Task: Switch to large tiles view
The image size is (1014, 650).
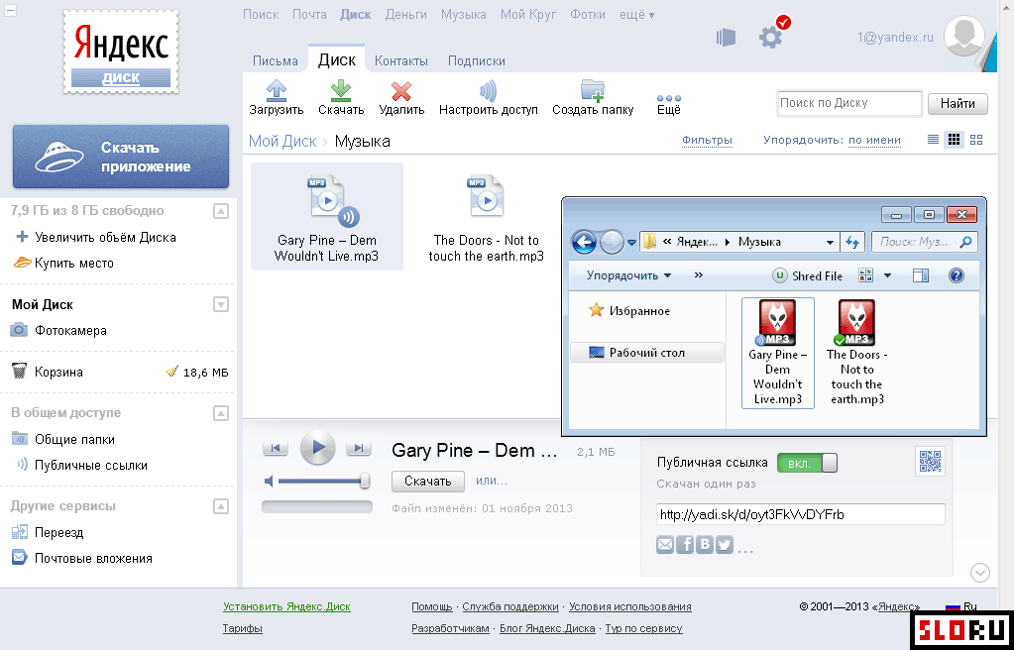Action: point(976,140)
